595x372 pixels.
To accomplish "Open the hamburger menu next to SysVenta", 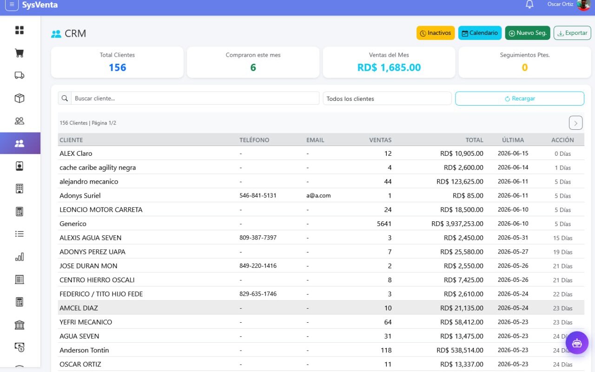I will 12,5.
